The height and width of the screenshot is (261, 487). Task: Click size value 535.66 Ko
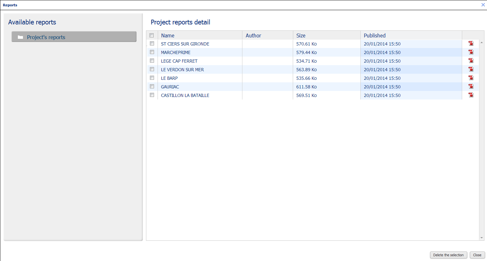pyautogui.click(x=306, y=78)
